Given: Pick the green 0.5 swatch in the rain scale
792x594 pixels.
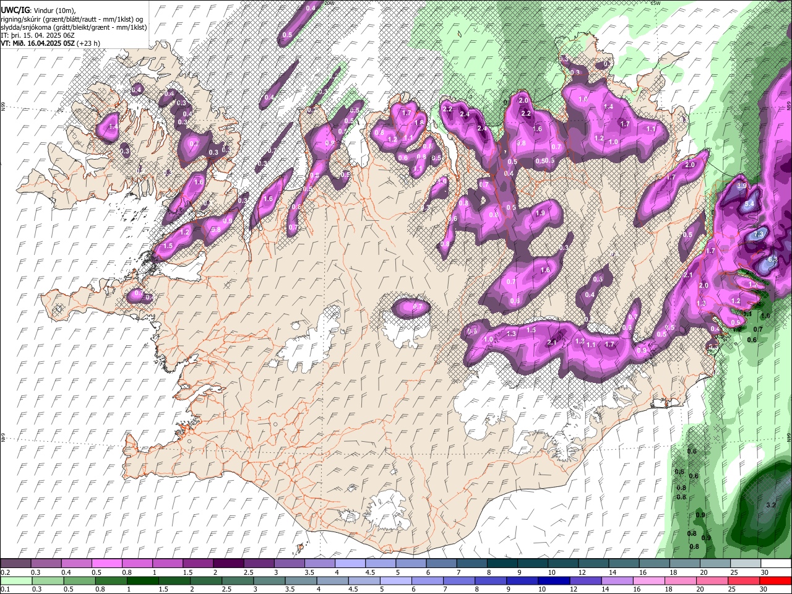Looking at the screenshot, I should [x=79, y=580].
